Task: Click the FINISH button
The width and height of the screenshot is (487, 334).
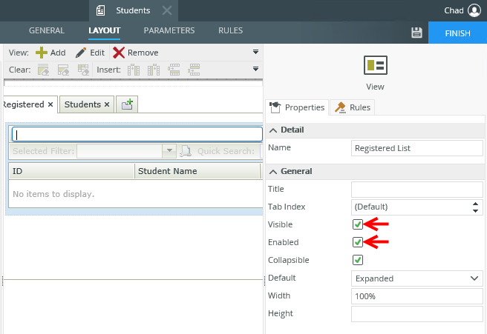Action: click(457, 33)
